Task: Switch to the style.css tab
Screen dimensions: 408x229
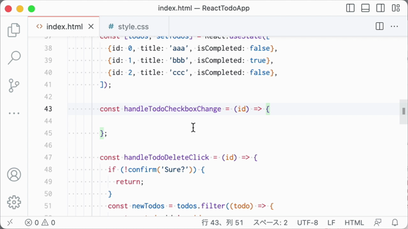Action: coord(133,27)
